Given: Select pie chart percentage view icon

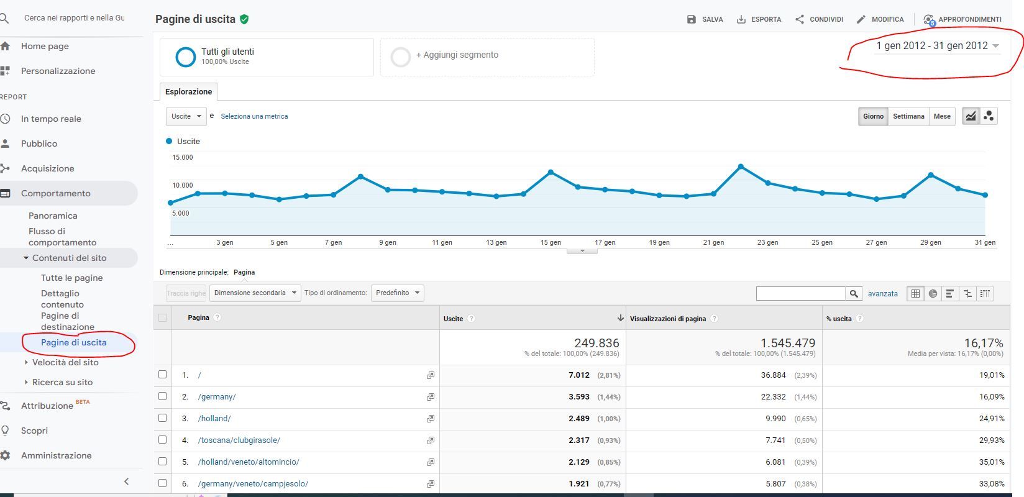Looking at the screenshot, I should tap(933, 294).
